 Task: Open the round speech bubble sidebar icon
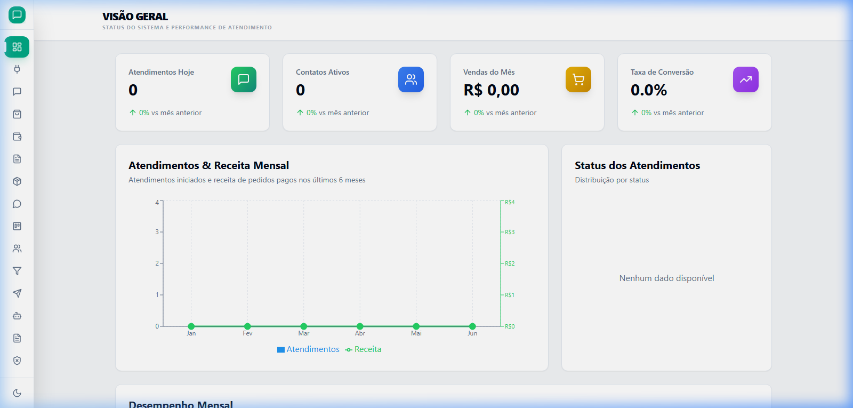(x=17, y=204)
